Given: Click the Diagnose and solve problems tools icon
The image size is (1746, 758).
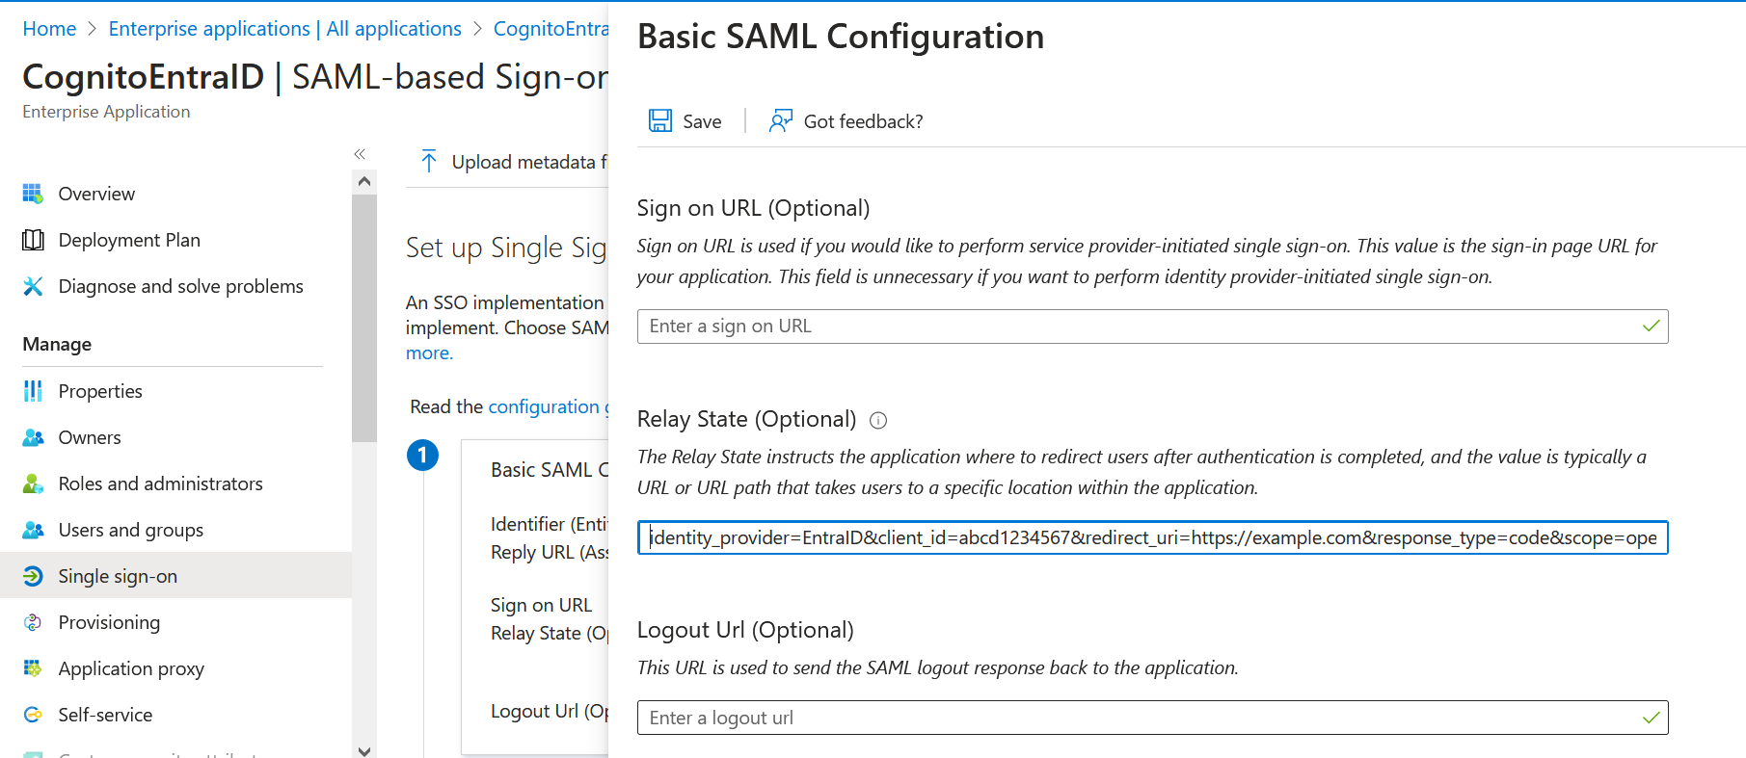Looking at the screenshot, I should [x=33, y=286].
